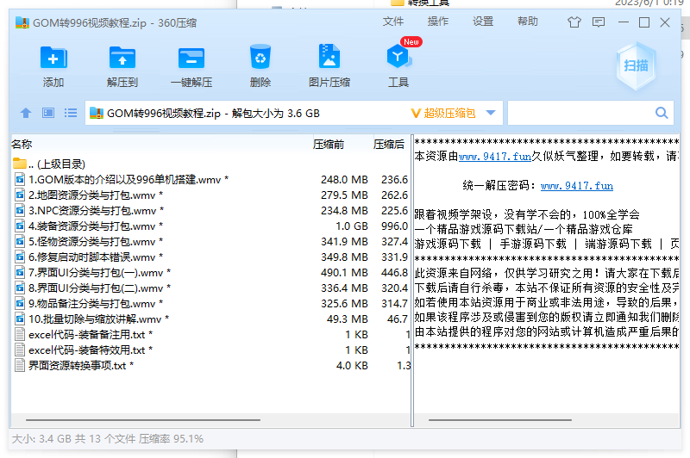
Task: Click into the search input field
Action: coord(580,113)
